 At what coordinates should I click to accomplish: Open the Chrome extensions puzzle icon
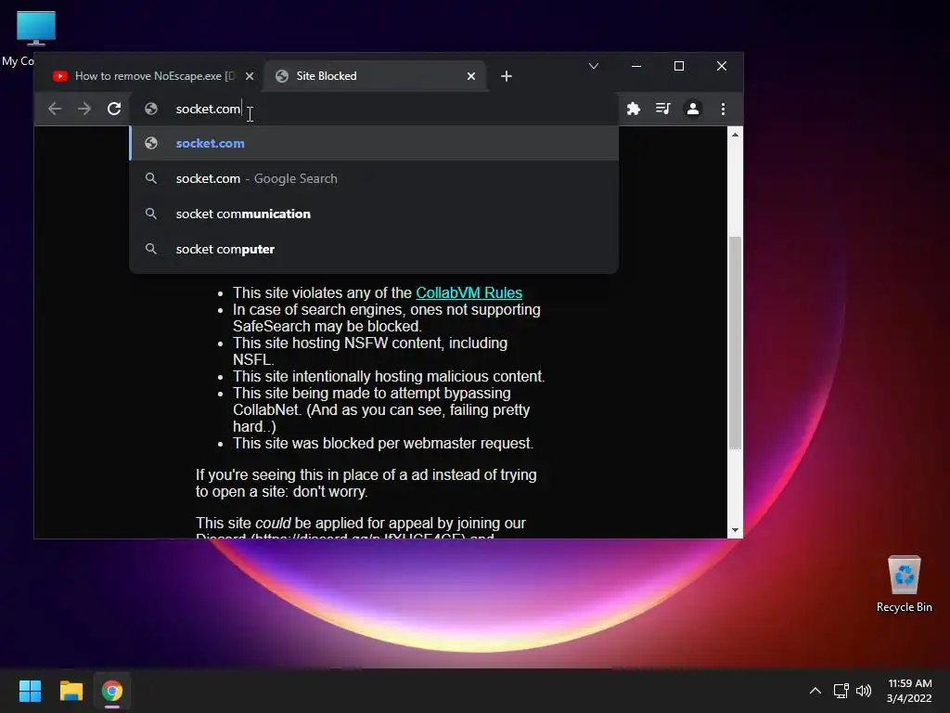coord(634,110)
